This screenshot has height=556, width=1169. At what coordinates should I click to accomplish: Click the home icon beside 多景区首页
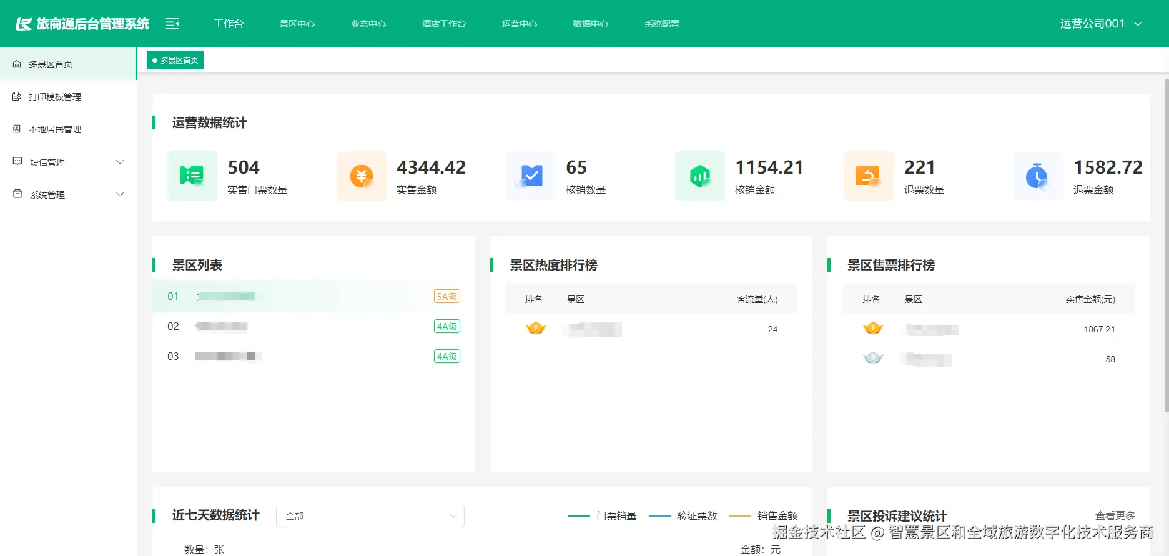17,64
